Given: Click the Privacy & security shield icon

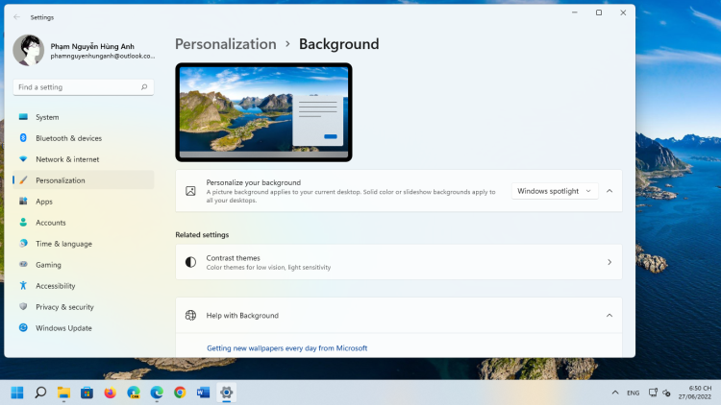Looking at the screenshot, I should [x=23, y=306].
